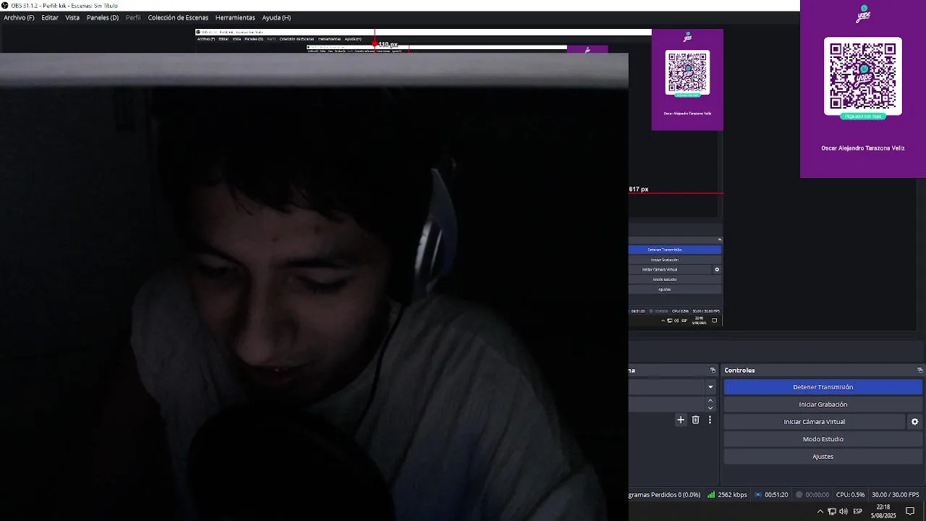Screen dimensions: 926x521
Task: Undock the transitions panel left of Controles
Action: point(713,370)
